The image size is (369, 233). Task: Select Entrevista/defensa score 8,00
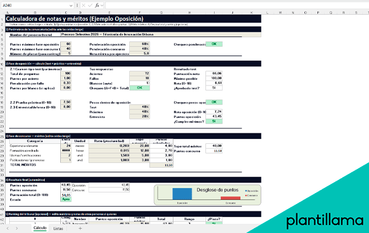coord(66,107)
